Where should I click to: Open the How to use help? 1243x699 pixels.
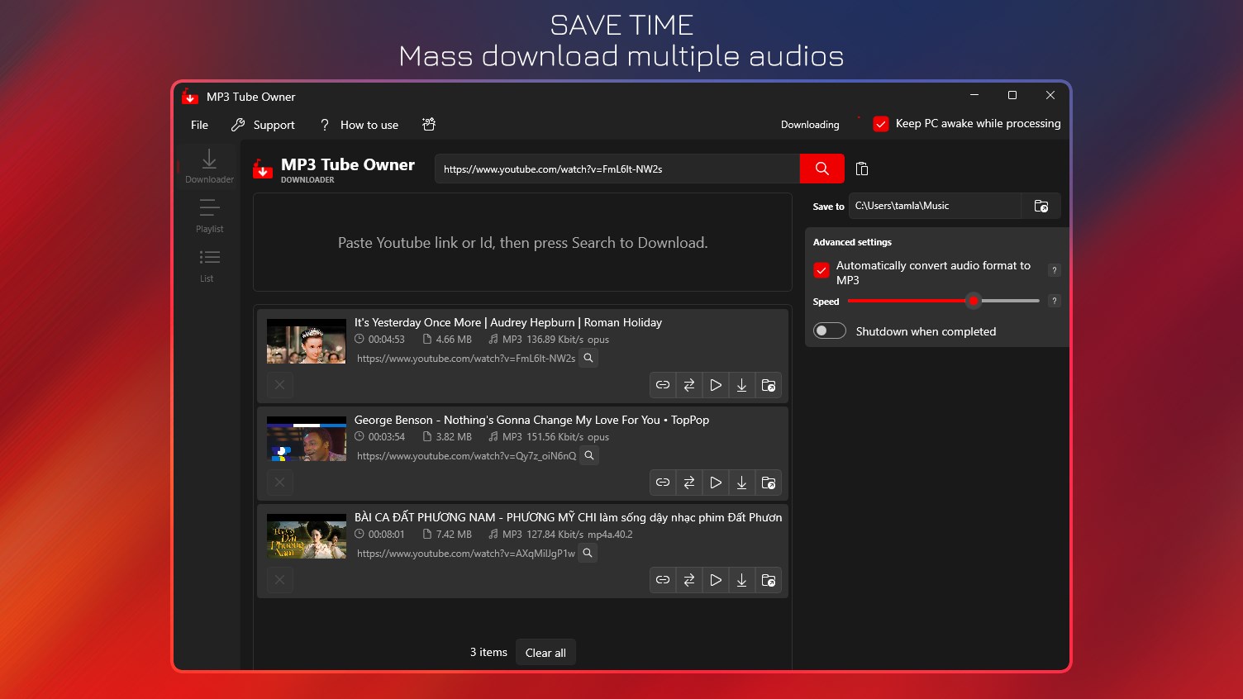coord(369,125)
